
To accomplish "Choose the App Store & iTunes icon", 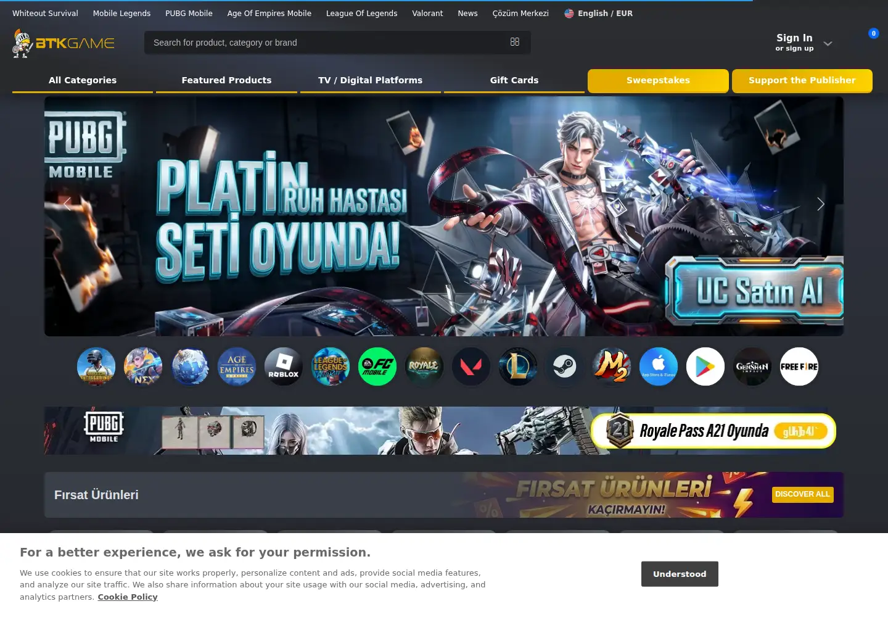I will [x=659, y=366].
